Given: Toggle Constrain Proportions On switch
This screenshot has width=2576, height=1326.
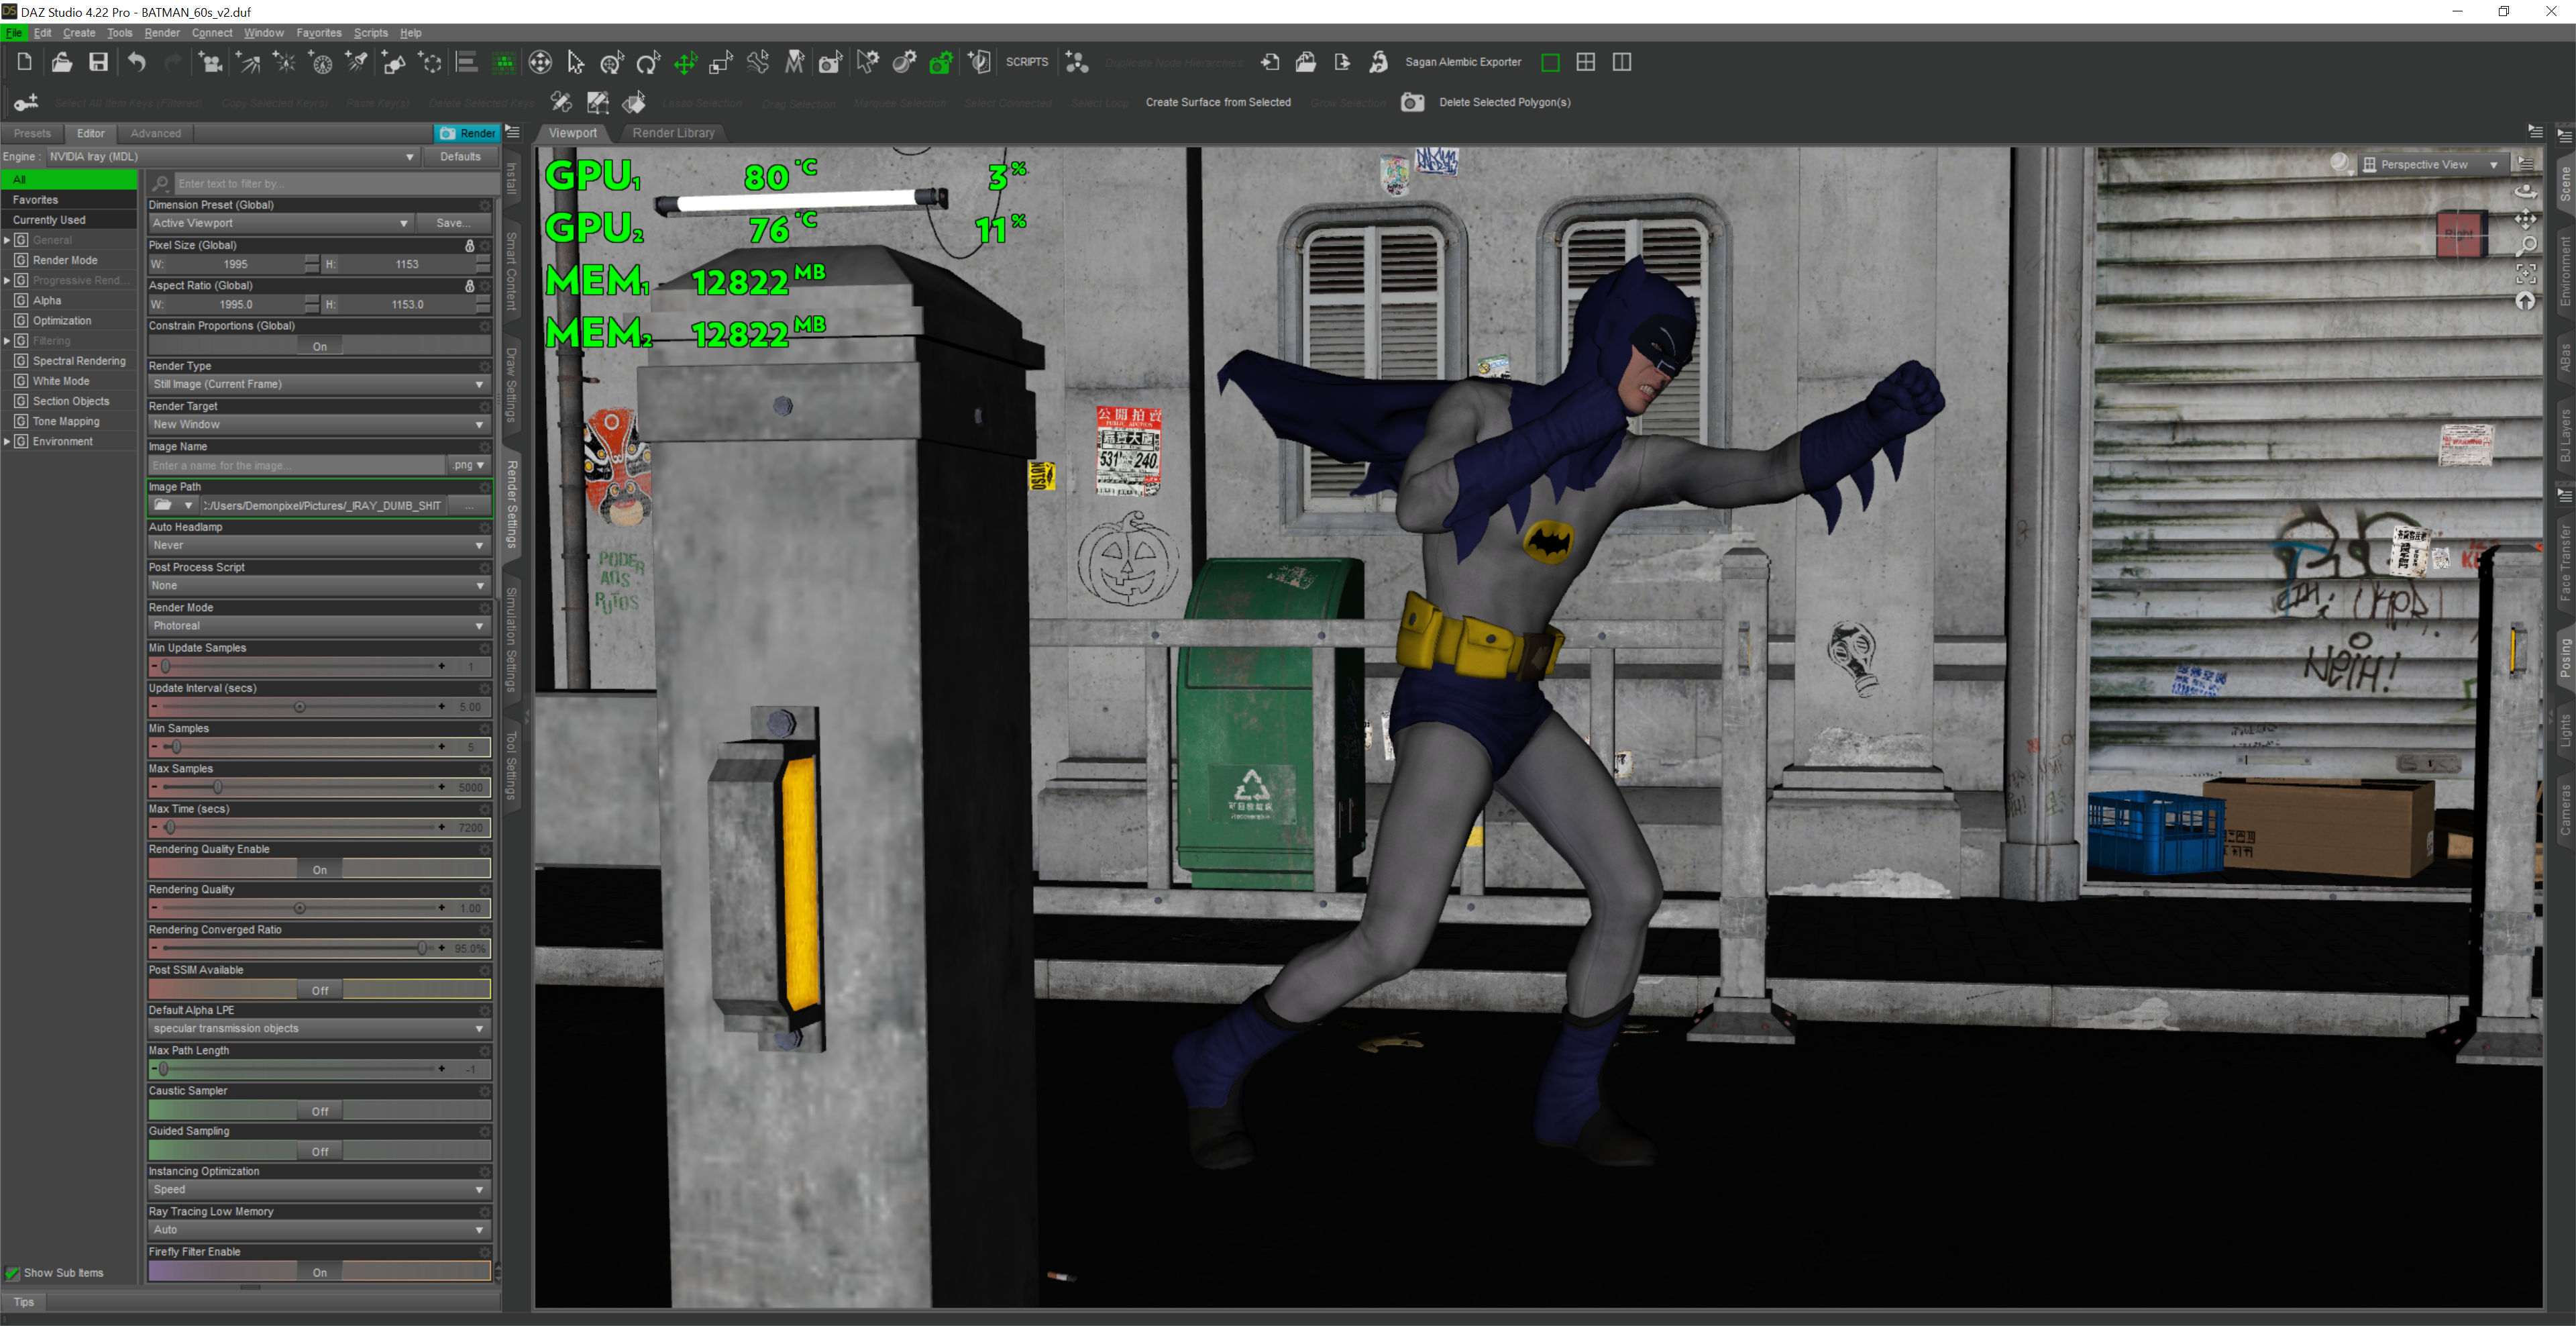Looking at the screenshot, I should click(x=319, y=346).
